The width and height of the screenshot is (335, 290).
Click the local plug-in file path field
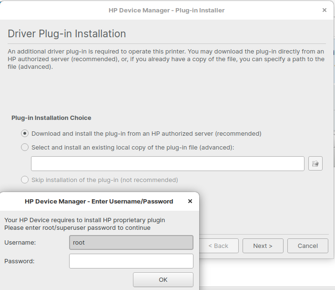tap(167, 163)
